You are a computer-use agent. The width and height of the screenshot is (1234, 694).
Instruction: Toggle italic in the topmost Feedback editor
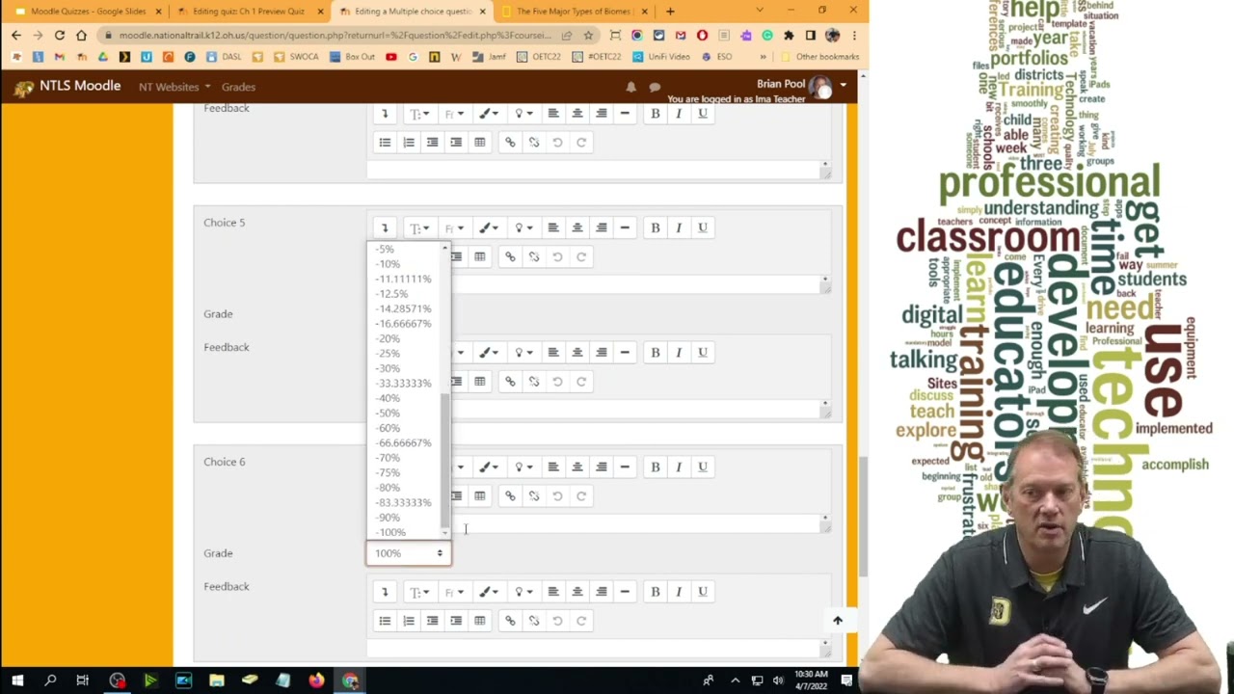pos(679,114)
